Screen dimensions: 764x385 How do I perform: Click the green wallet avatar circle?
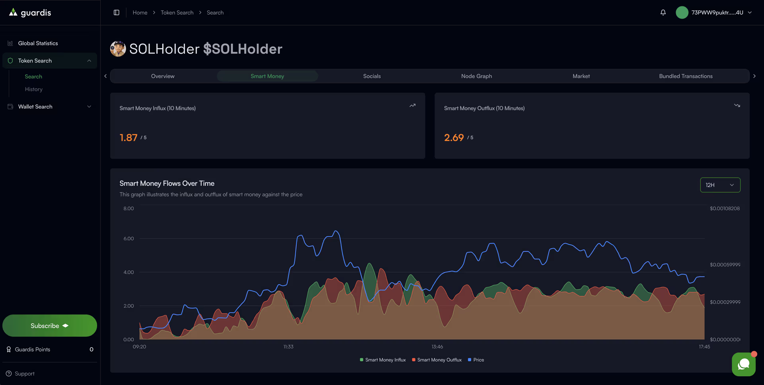pyautogui.click(x=682, y=13)
